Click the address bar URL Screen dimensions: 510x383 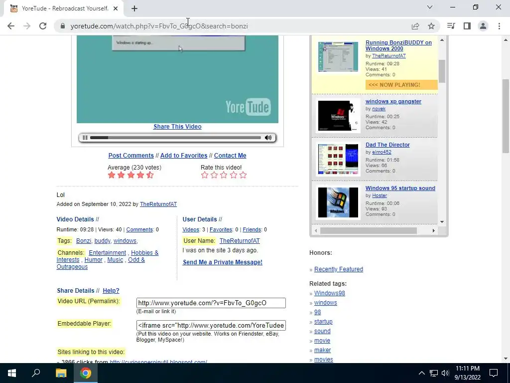point(159,26)
